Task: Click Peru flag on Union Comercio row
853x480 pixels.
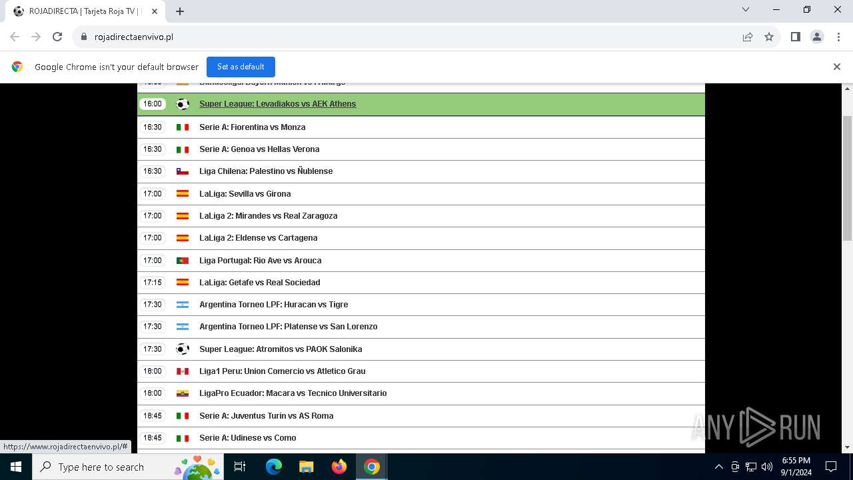Action: pos(183,371)
